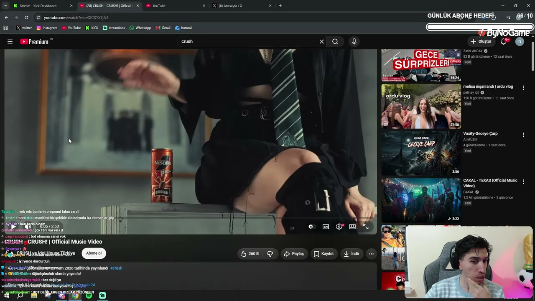
Task: Go back in browser history
Action: 6,18
